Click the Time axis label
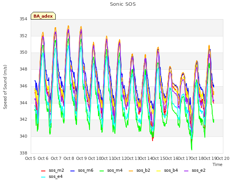 (218, 164)
